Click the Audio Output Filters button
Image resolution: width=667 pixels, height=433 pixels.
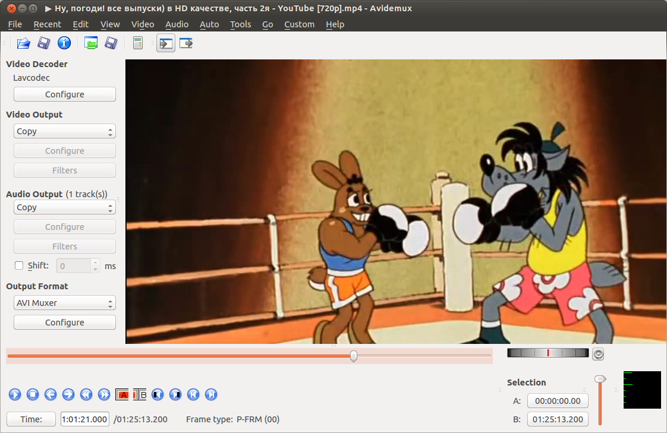coord(65,246)
